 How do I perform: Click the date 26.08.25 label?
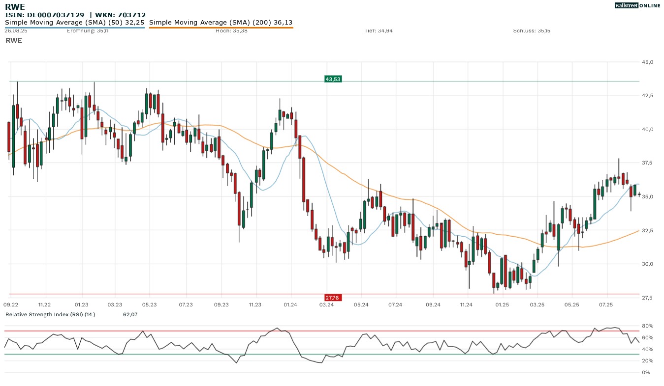click(x=16, y=31)
